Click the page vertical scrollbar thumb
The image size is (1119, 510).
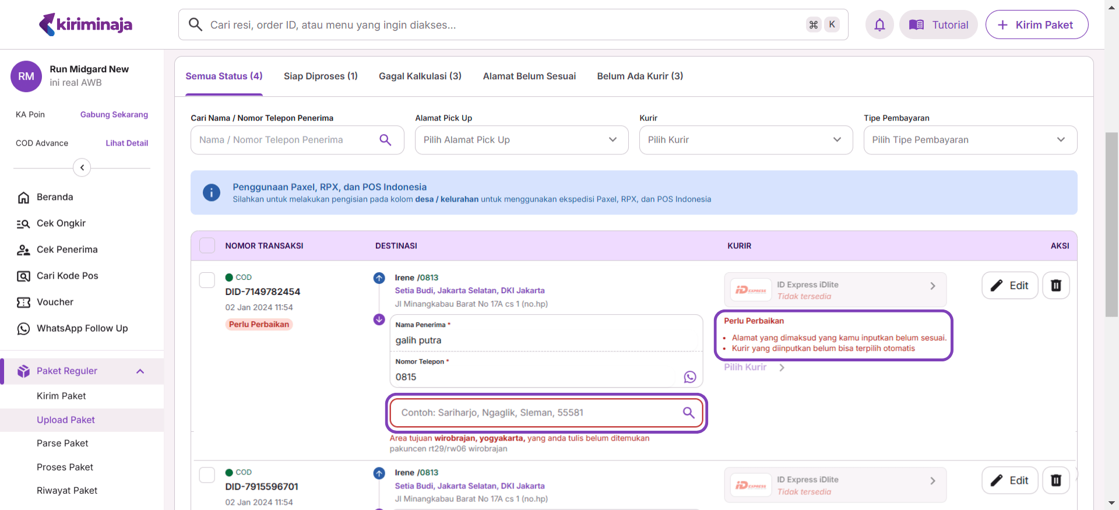[1111, 224]
